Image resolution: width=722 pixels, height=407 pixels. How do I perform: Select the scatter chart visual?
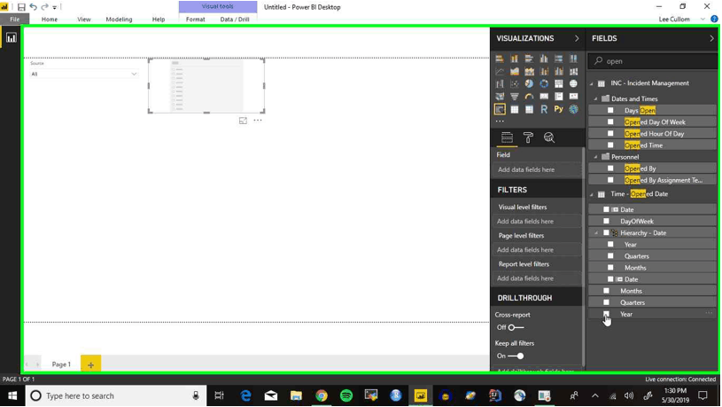coord(515,84)
